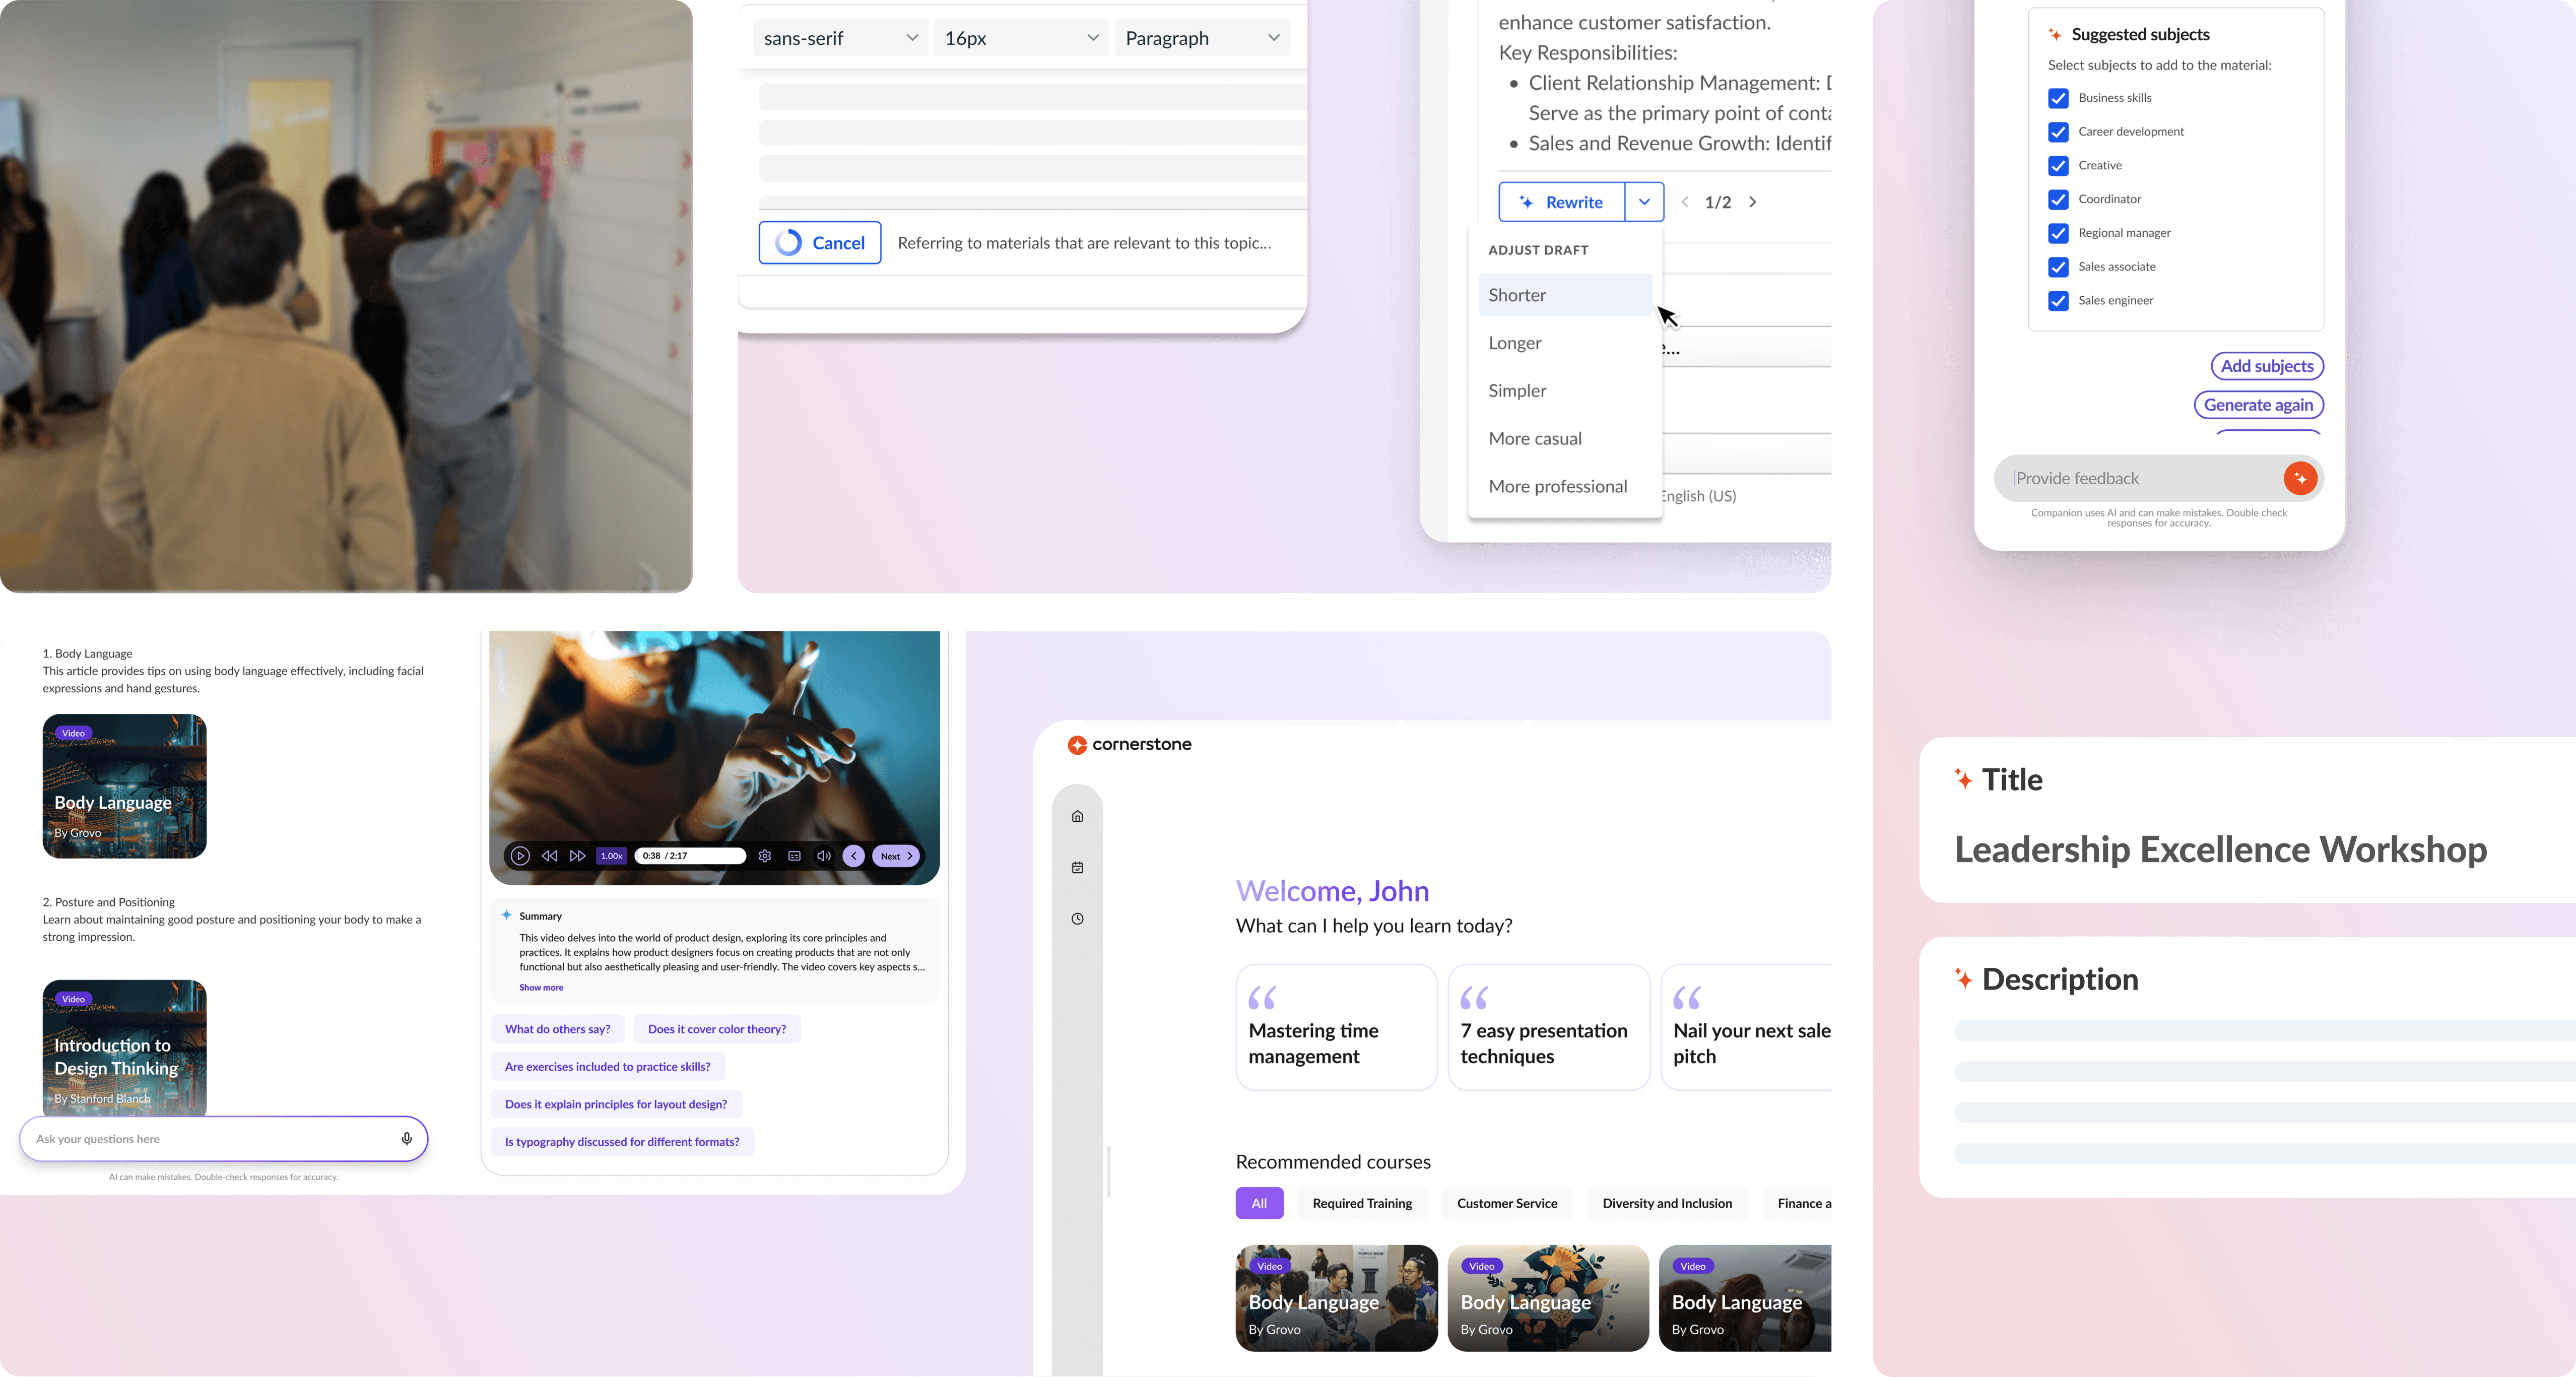2576x1377 pixels.
Task: Uncheck the Regional manager checkbox
Action: (x=2058, y=233)
